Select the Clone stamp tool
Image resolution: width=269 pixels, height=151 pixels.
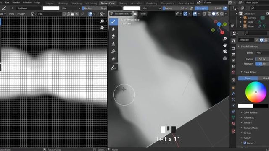tap(113, 44)
